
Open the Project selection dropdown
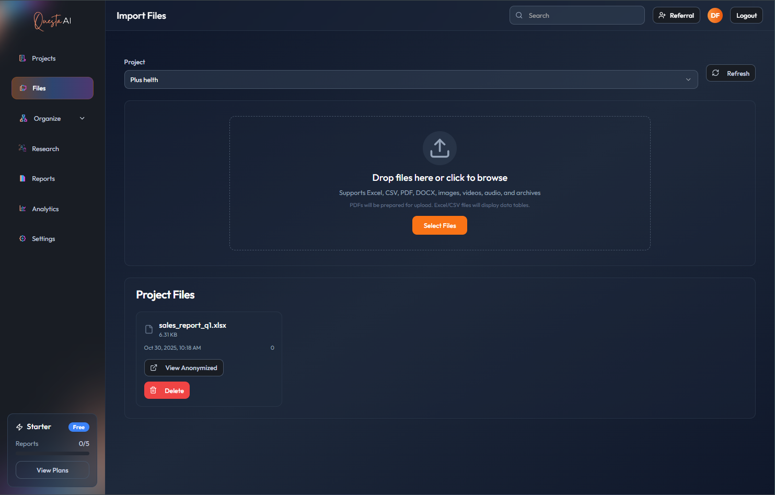pos(411,80)
